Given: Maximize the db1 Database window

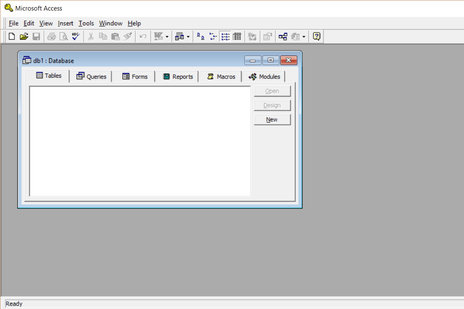Looking at the screenshot, I should pyautogui.click(x=270, y=60).
